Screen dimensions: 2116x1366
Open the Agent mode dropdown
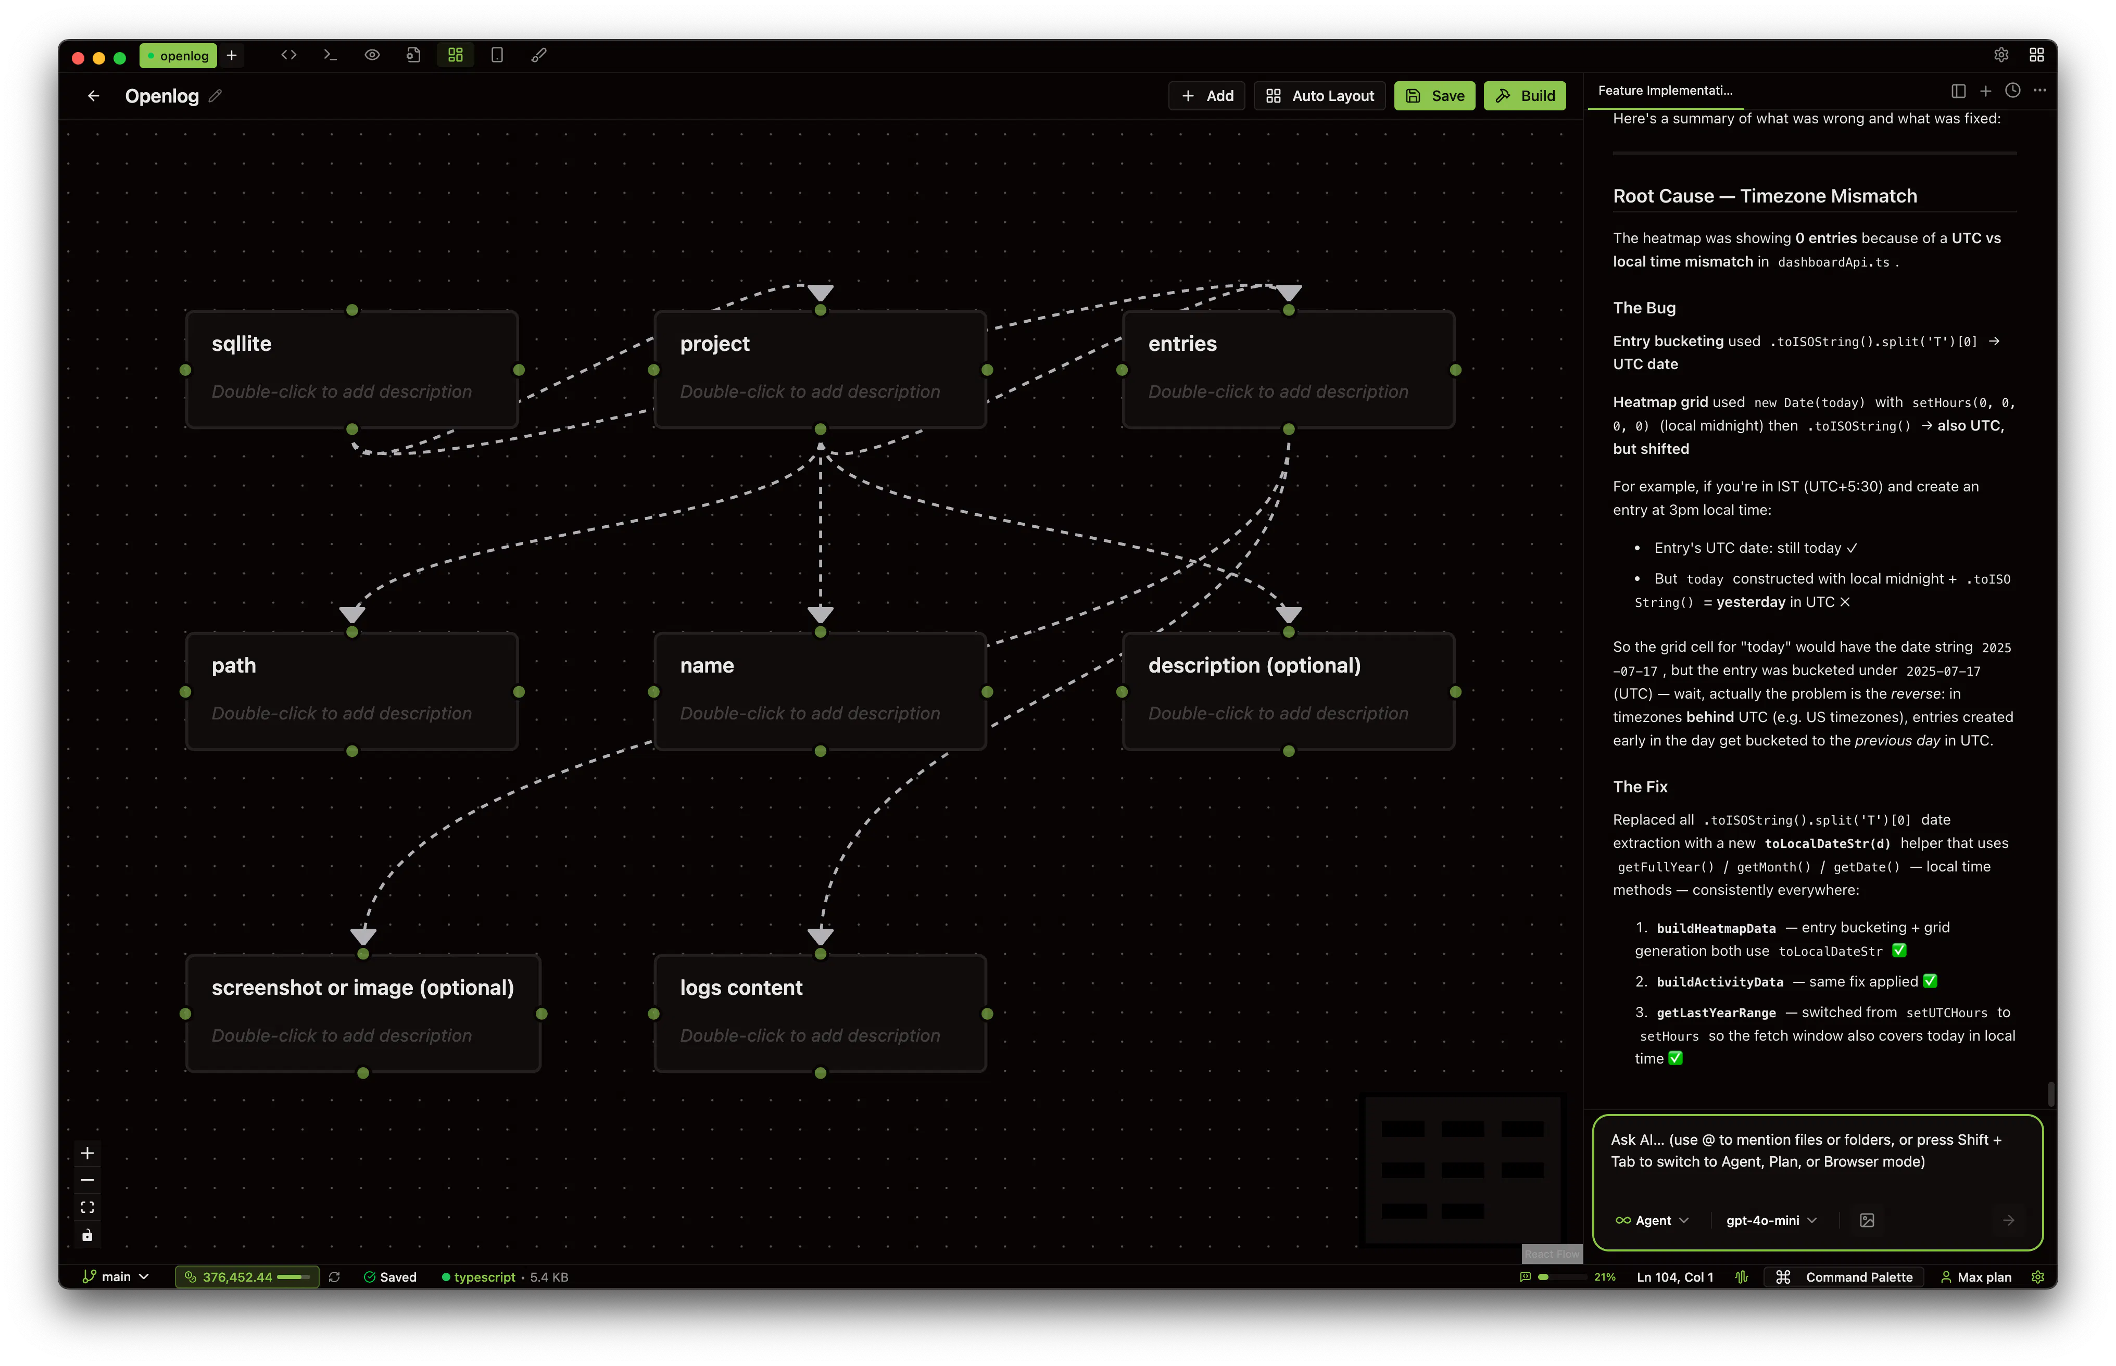(x=1652, y=1221)
